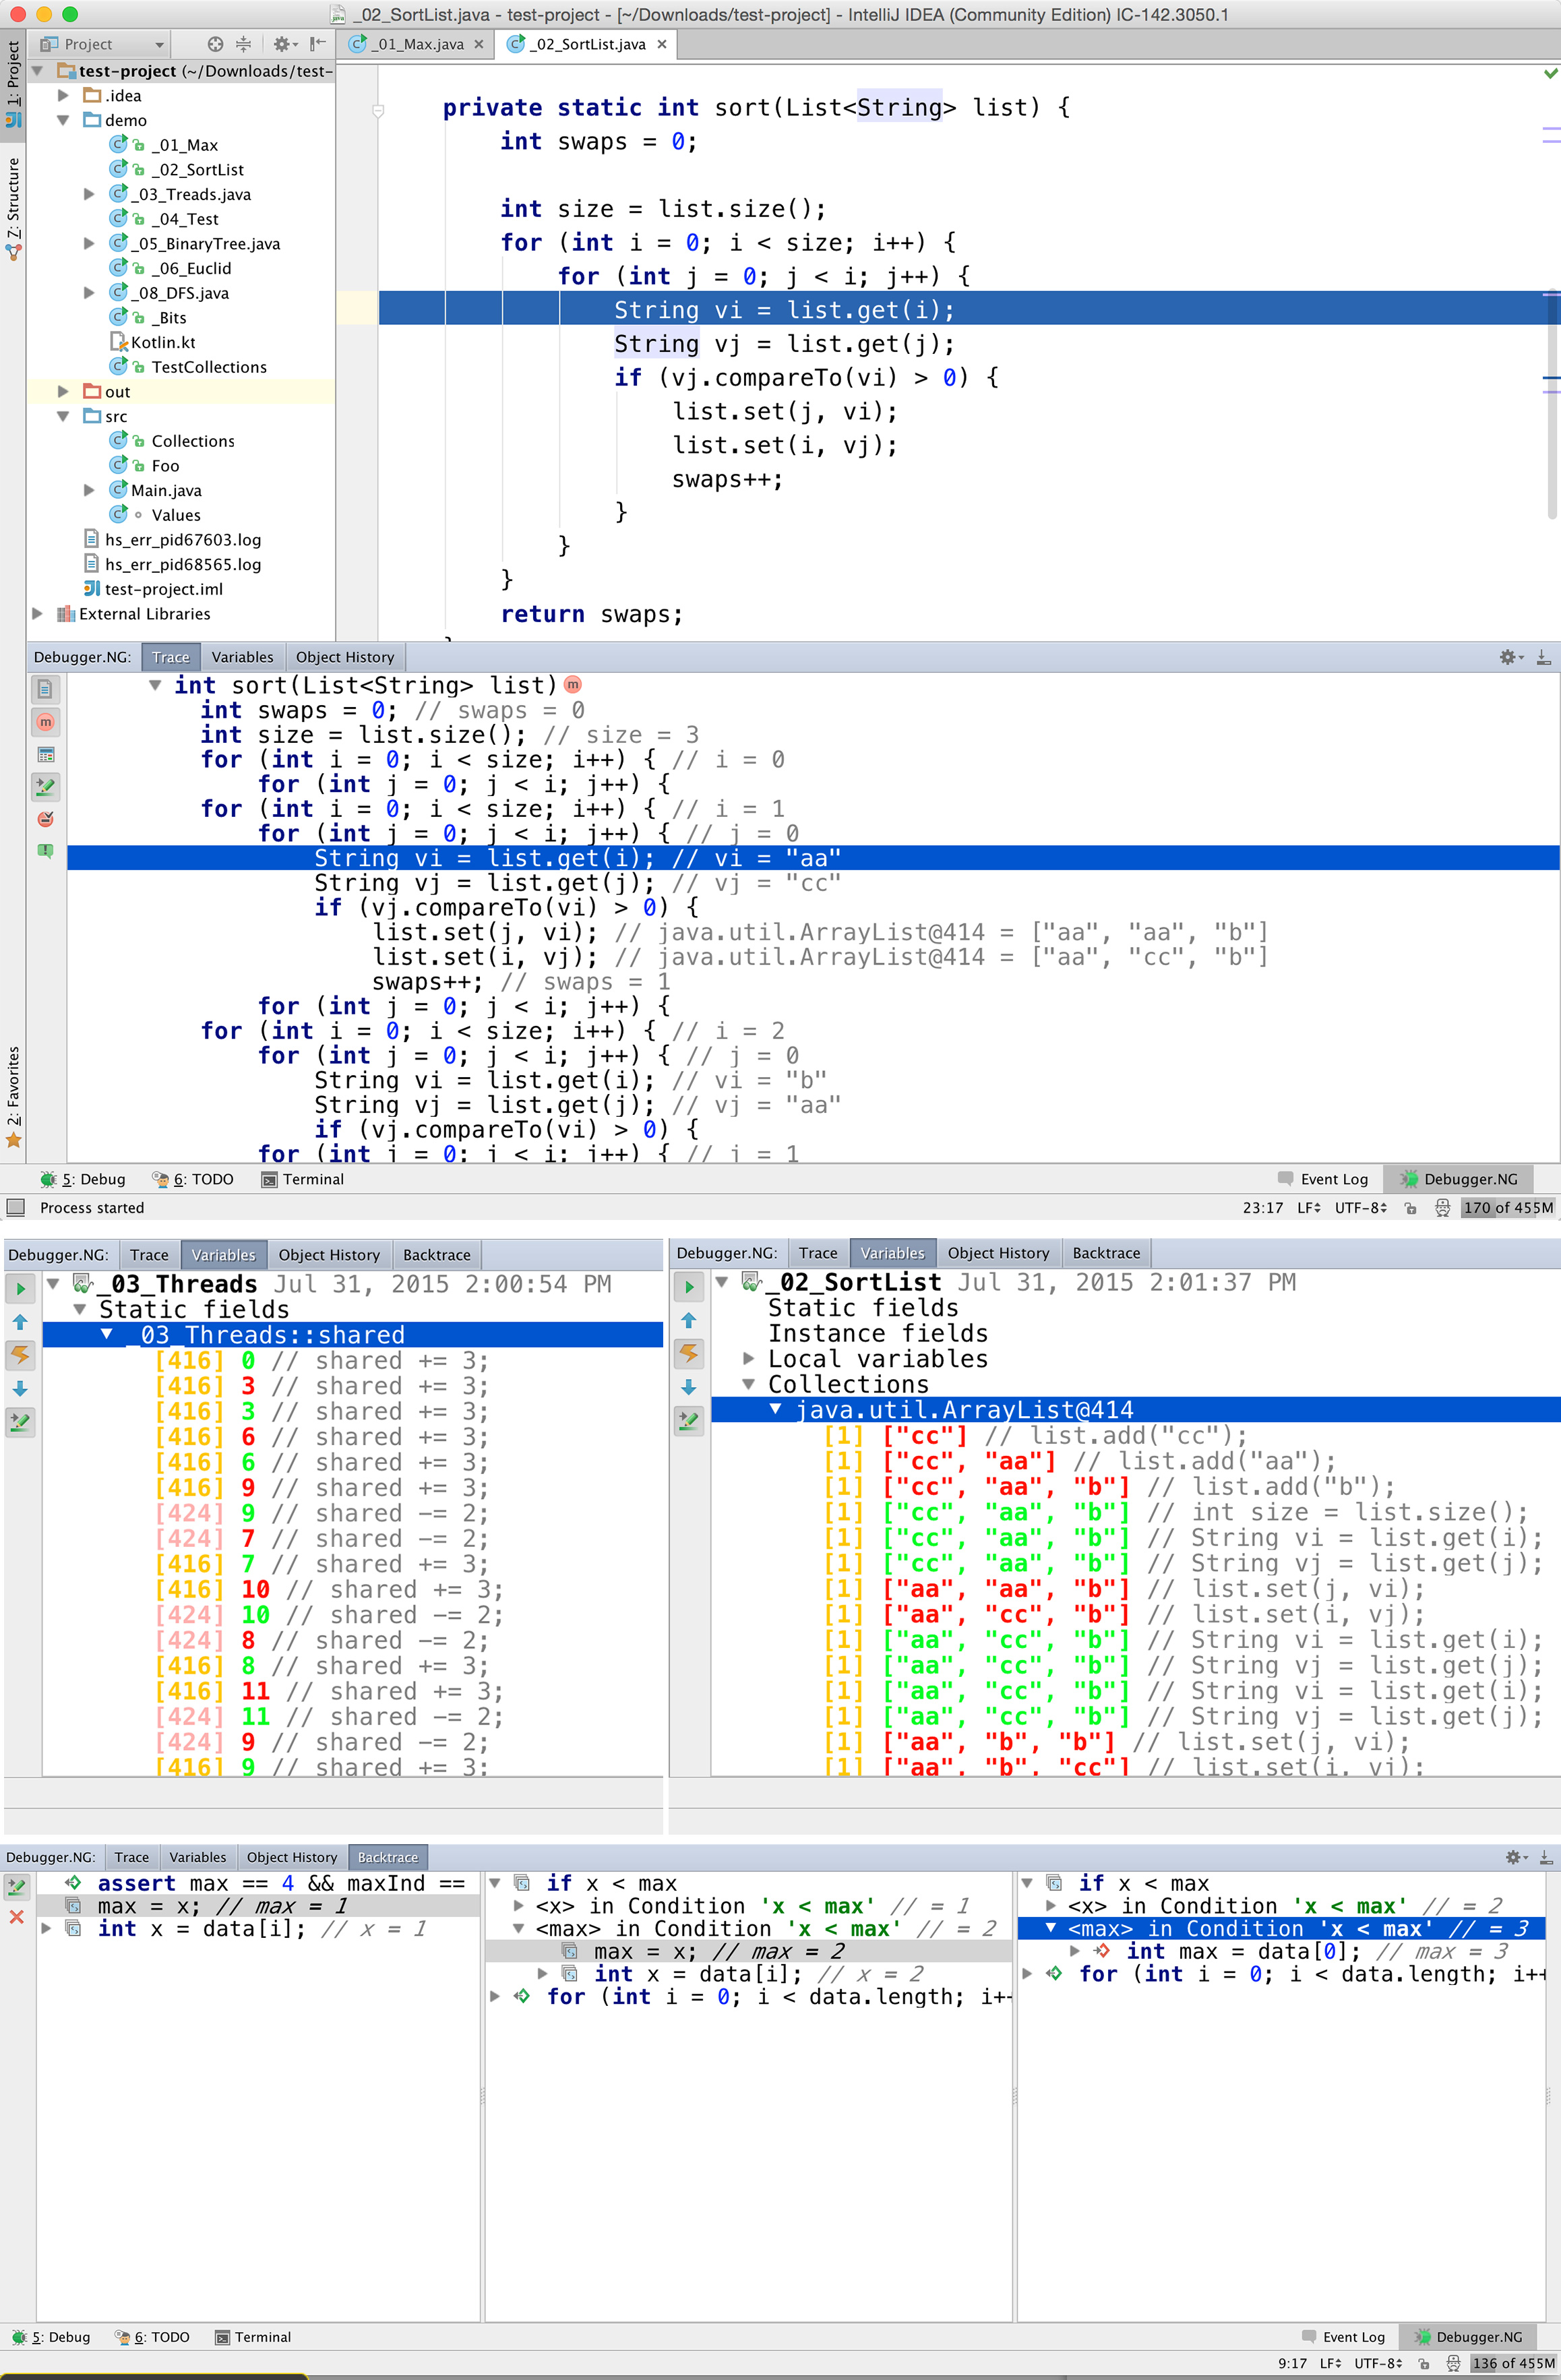Image resolution: width=1561 pixels, height=2380 pixels.
Task: Expand Local variables in the _02_SortList Variables panel
Action: pyautogui.click(x=748, y=1358)
